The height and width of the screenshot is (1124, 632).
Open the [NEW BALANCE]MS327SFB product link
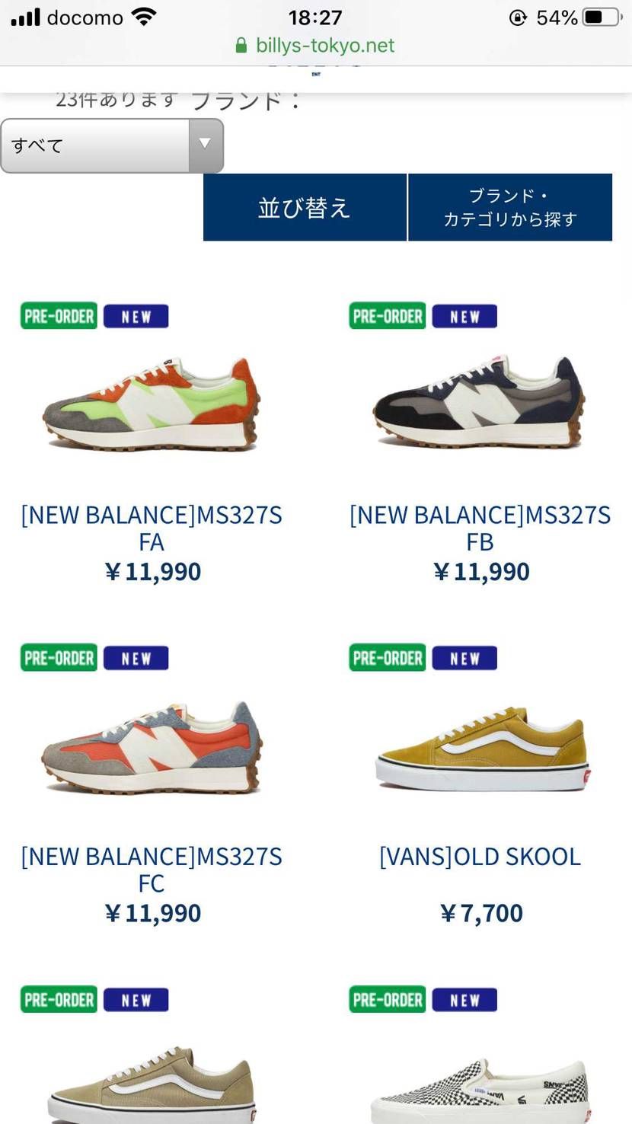(480, 528)
